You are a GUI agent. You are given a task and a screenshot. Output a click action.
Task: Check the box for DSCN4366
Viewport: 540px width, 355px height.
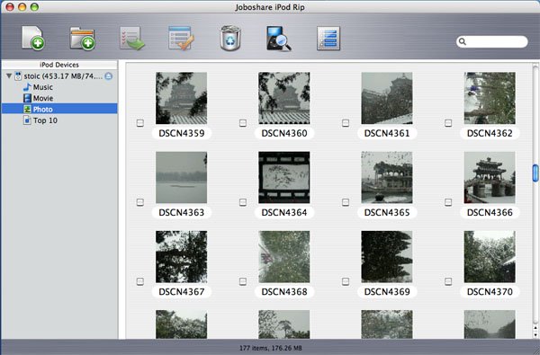pyautogui.click(x=448, y=202)
